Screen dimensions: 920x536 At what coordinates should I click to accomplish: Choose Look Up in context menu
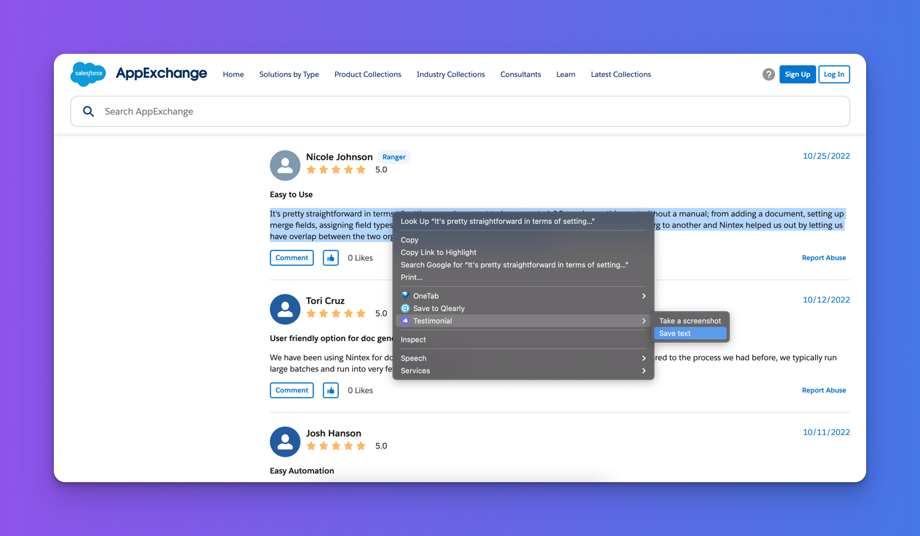point(523,221)
